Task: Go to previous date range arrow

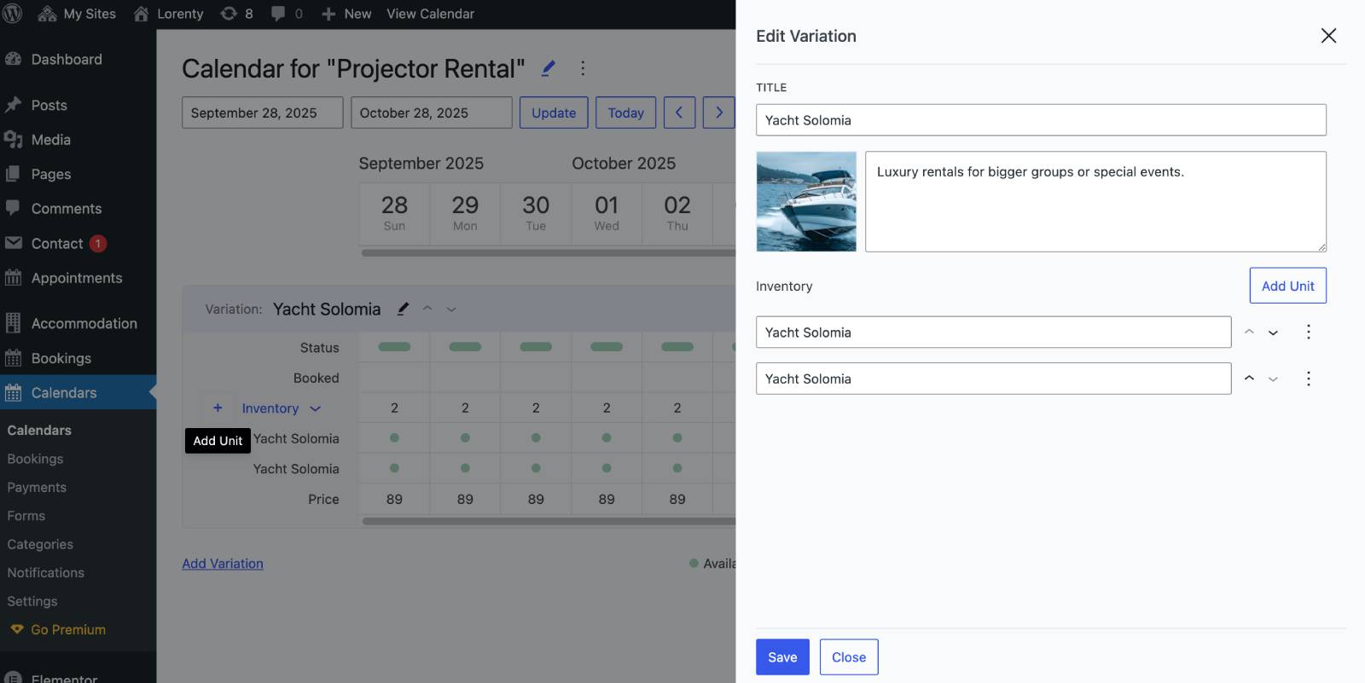Action: pos(679,113)
